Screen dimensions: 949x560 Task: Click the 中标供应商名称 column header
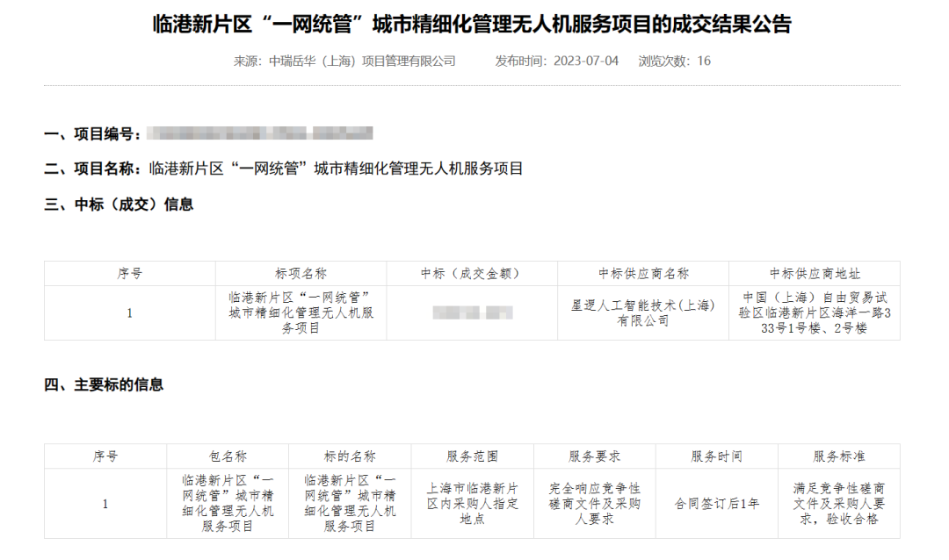643,274
